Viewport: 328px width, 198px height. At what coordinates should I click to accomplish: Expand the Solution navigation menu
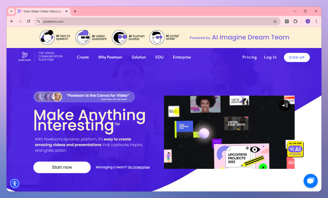pyautogui.click(x=139, y=57)
